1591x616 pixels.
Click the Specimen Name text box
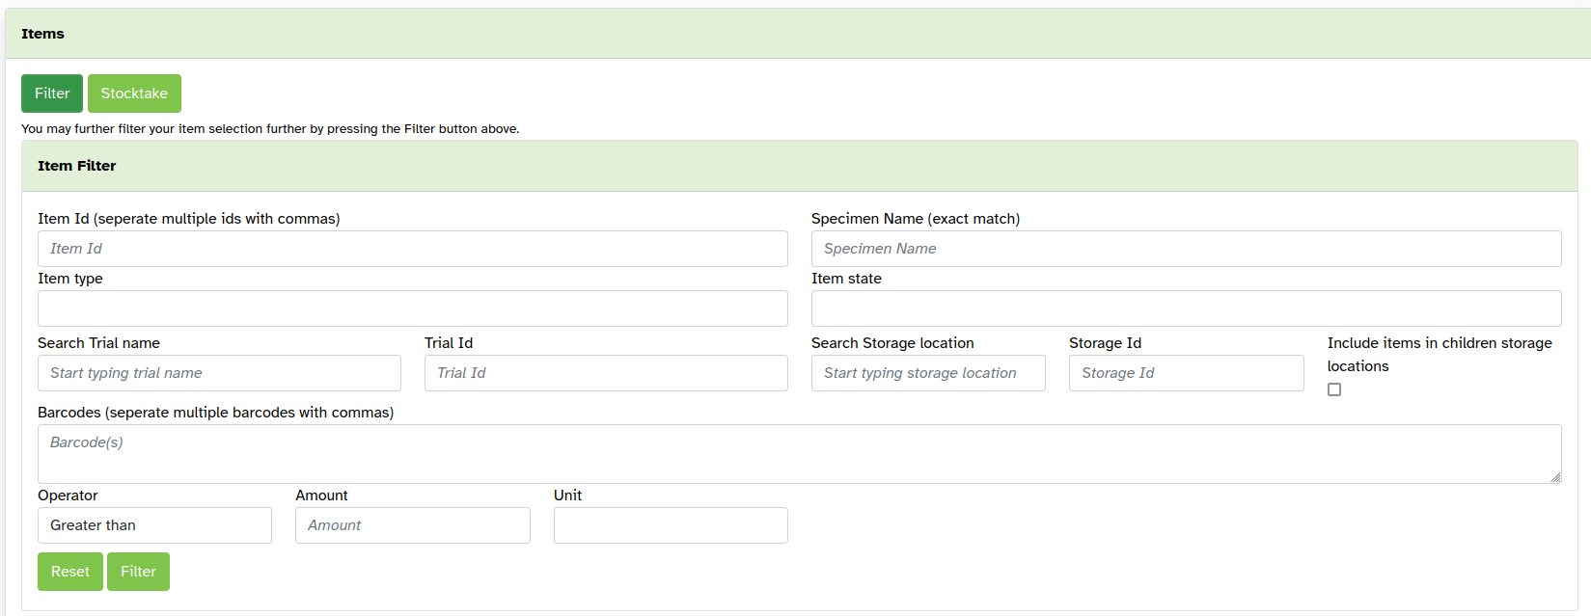click(1186, 249)
